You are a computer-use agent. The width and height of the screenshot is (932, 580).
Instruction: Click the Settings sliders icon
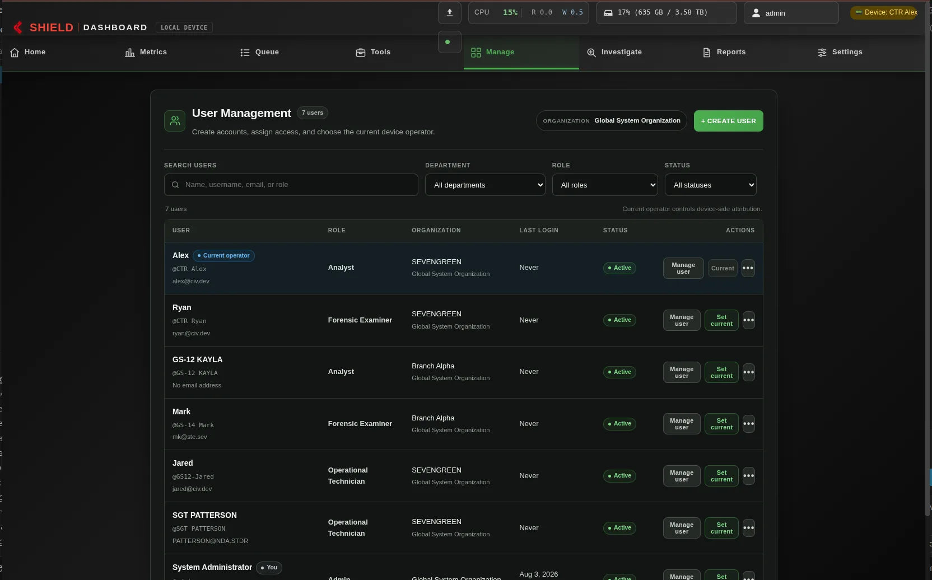click(822, 53)
